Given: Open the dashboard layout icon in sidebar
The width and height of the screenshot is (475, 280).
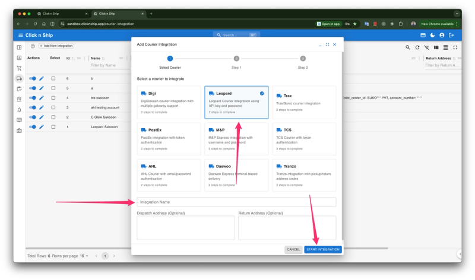Looking at the screenshot, I should (x=20, y=47).
